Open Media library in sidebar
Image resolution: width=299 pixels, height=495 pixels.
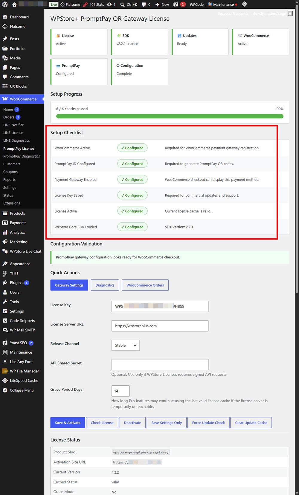(x=15, y=58)
